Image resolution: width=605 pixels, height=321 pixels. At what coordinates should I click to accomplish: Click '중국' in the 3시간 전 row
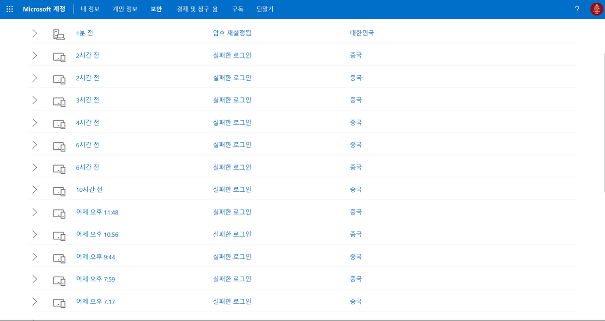tap(356, 100)
